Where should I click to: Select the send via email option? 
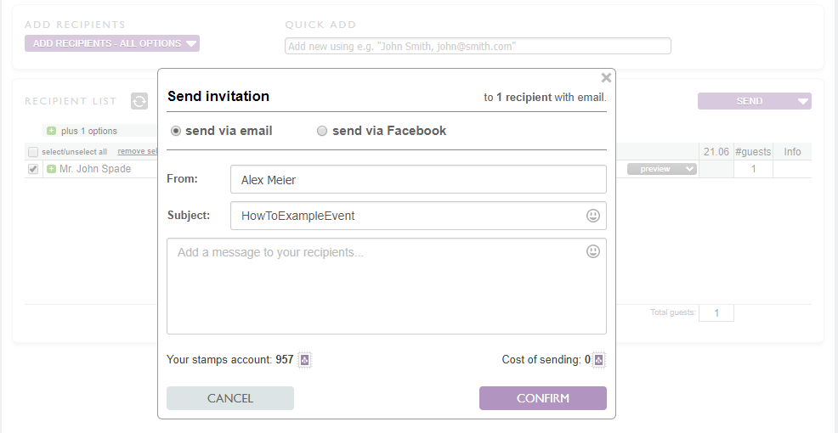pyautogui.click(x=176, y=131)
